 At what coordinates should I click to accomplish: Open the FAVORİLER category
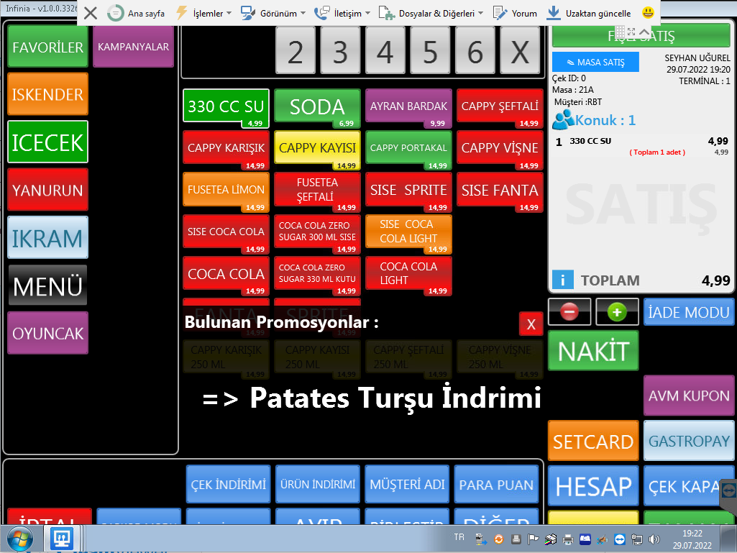(x=48, y=47)
